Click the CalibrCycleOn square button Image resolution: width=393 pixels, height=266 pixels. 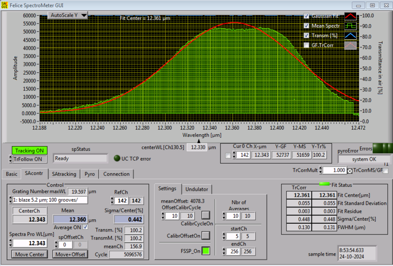[x=206, y=215]
